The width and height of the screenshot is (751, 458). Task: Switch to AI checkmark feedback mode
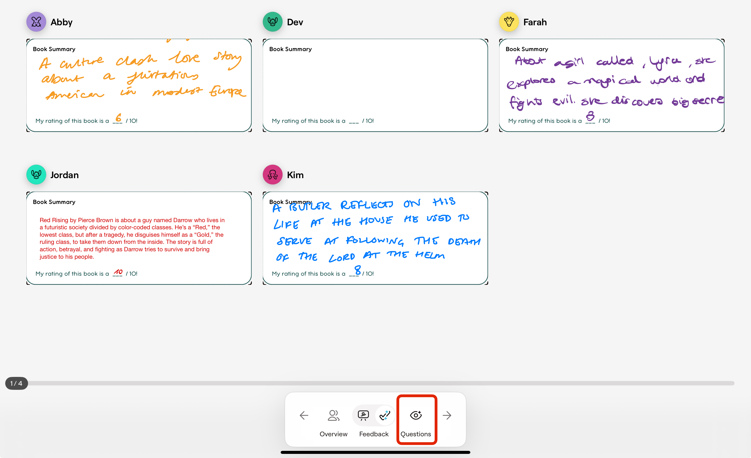(x=385, y=415)
